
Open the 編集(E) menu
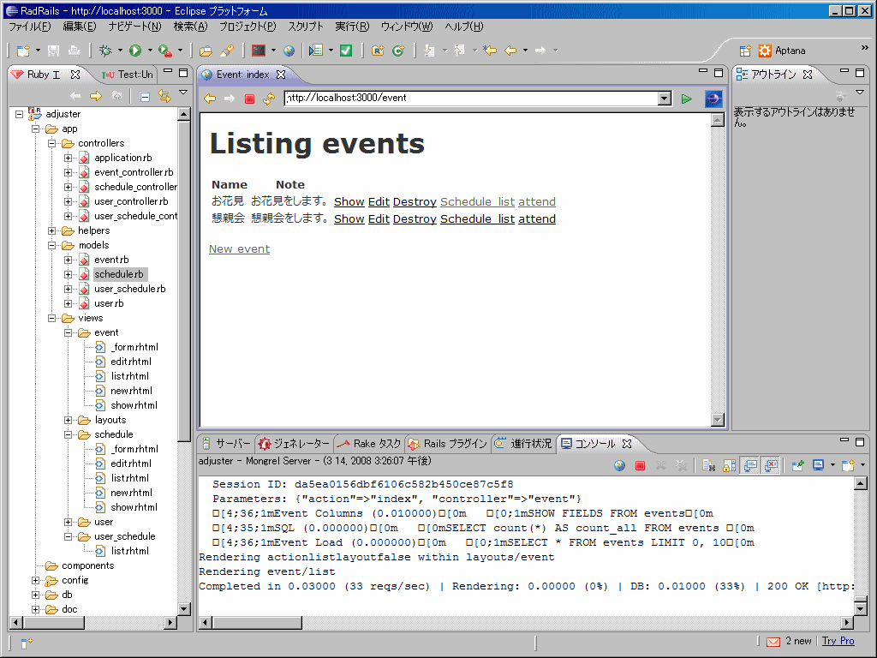coord(79,27)
